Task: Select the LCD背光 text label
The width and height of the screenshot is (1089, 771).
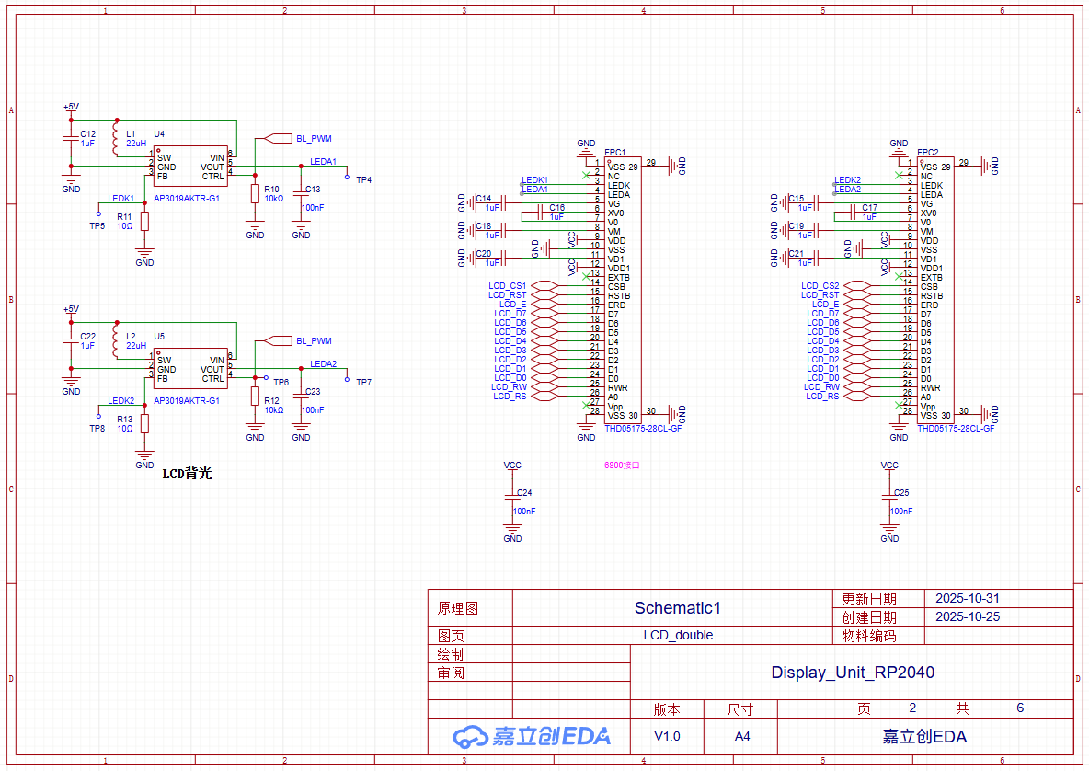Action: coord(187,474)
